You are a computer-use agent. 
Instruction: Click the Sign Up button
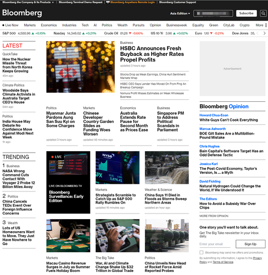click(x=250, y=244)
